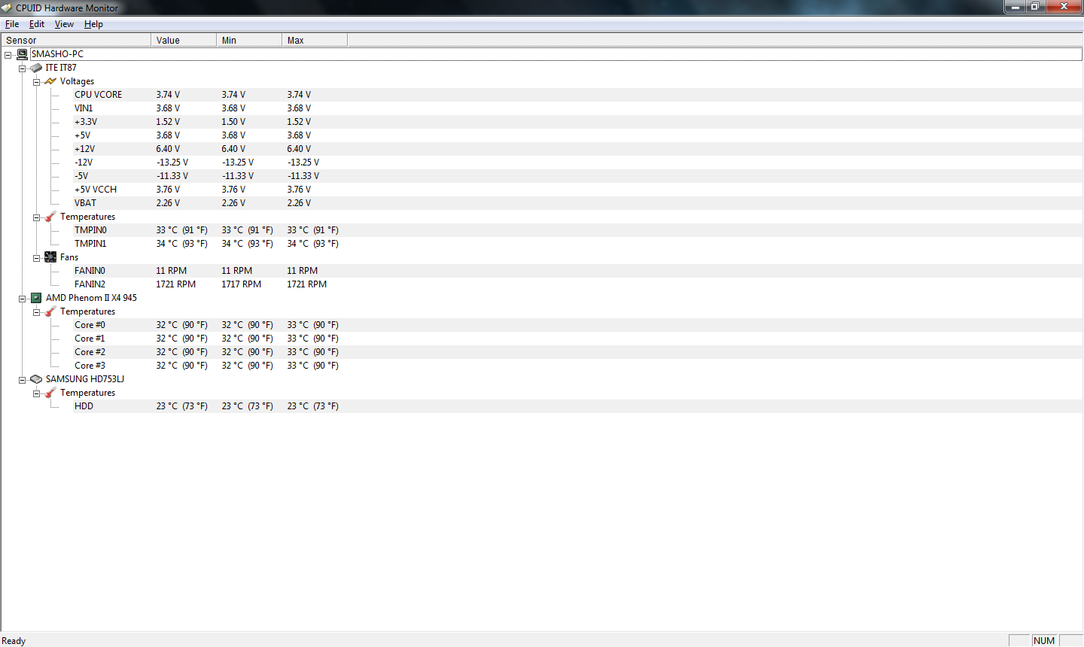Select the TMPIN1 temperature row

(577, 244)
